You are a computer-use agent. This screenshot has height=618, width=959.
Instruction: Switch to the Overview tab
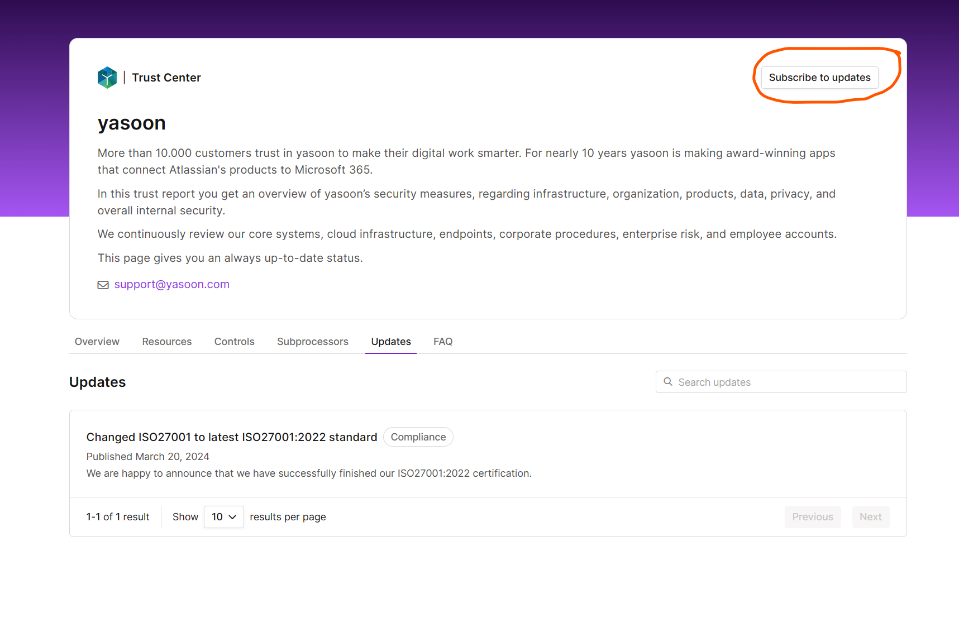(x=97, y=342)
